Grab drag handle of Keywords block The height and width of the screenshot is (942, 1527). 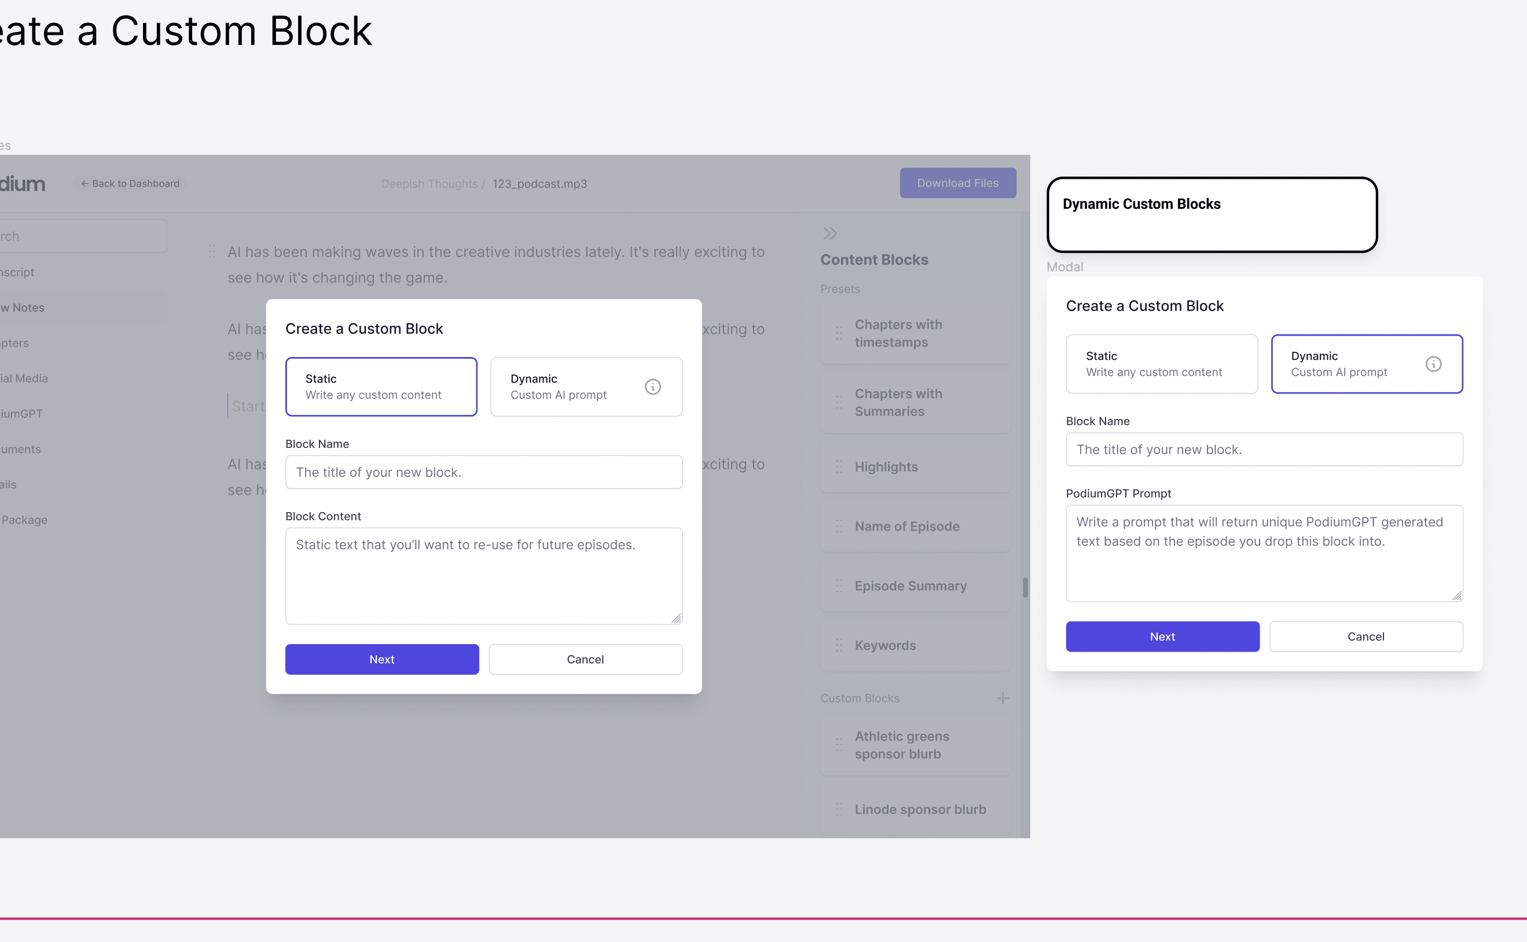click(839, 645)
